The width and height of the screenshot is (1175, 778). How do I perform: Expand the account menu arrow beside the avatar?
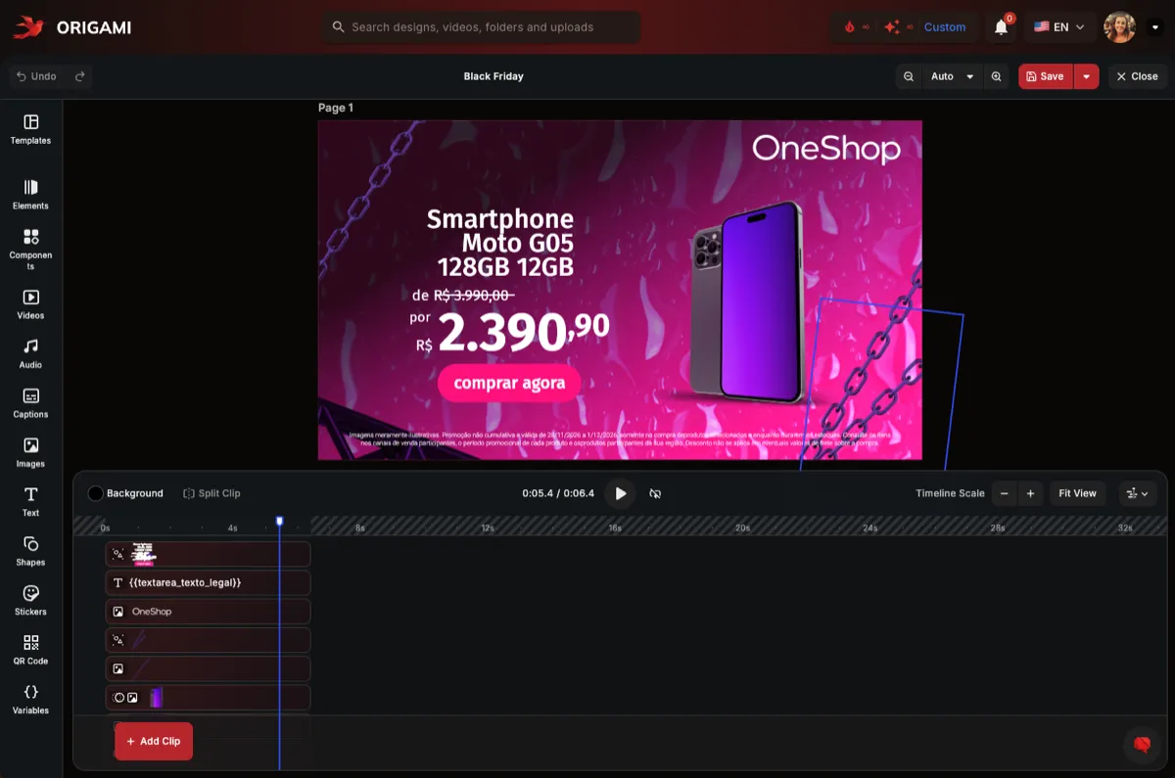point(1154,27)
